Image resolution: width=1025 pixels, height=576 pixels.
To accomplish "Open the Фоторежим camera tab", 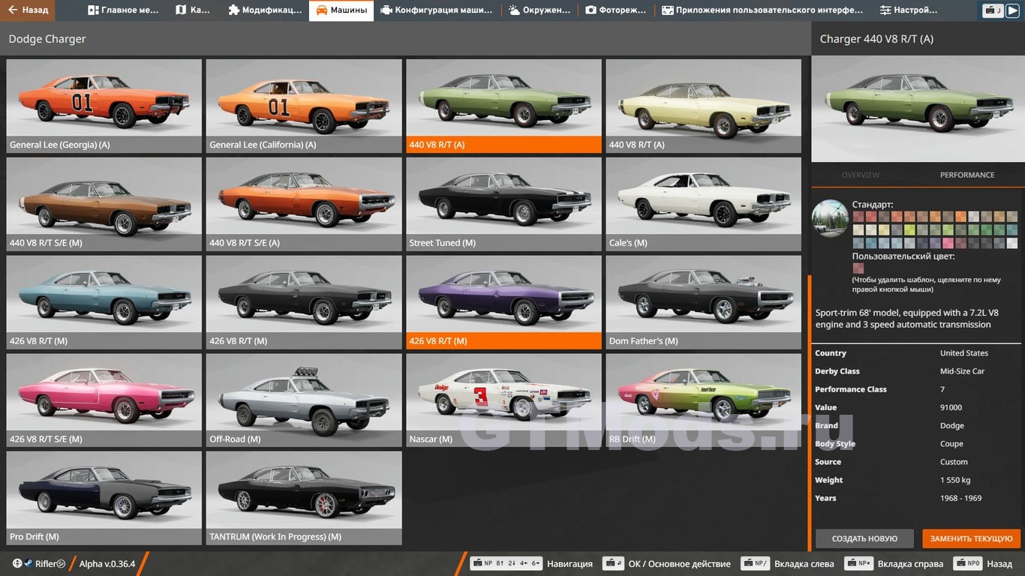I will [x=616, y=10].
